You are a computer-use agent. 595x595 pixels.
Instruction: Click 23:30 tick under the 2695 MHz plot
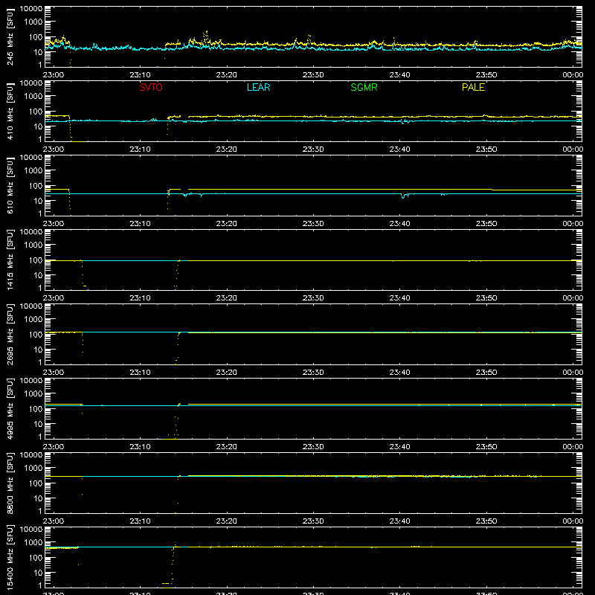tap(313, 373)
